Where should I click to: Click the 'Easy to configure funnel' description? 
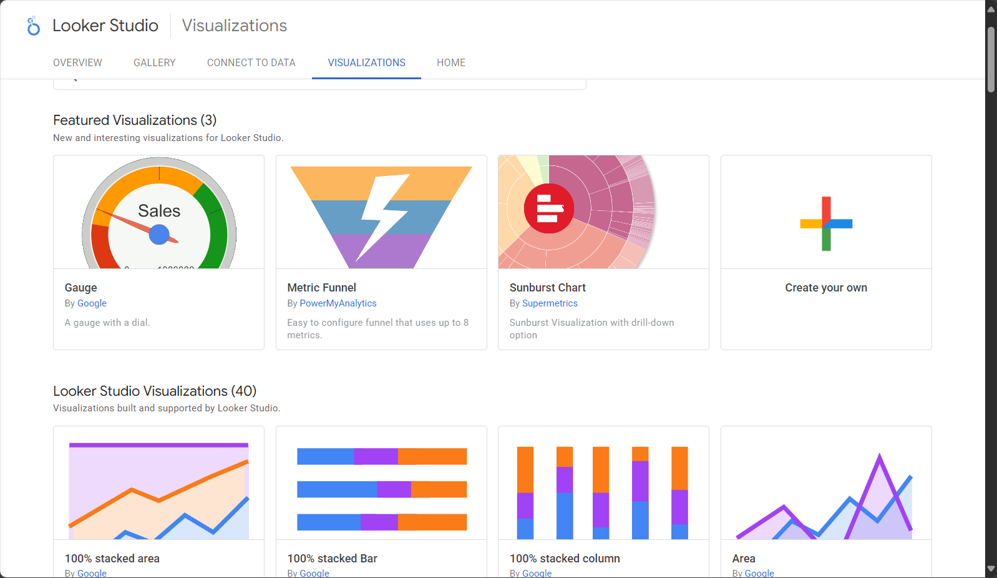click(378, 329)
